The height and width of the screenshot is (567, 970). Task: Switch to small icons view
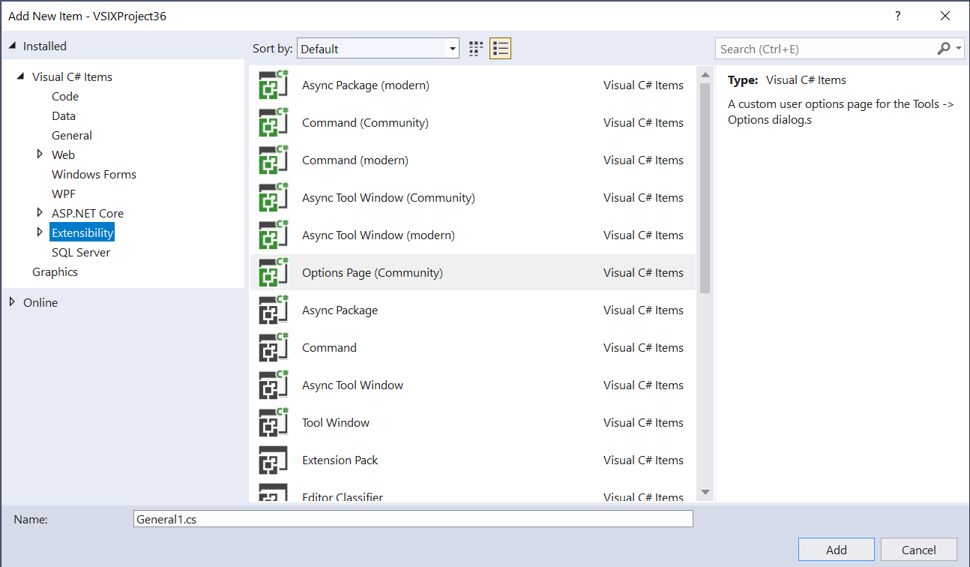(x=476, y=49)
